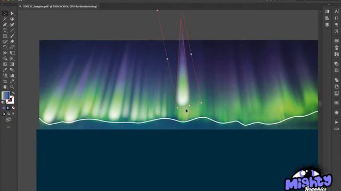The width and height of the screenshot is (341, 191).
Task: Pick the Pen tool
Action: click(x=5, y=25)
